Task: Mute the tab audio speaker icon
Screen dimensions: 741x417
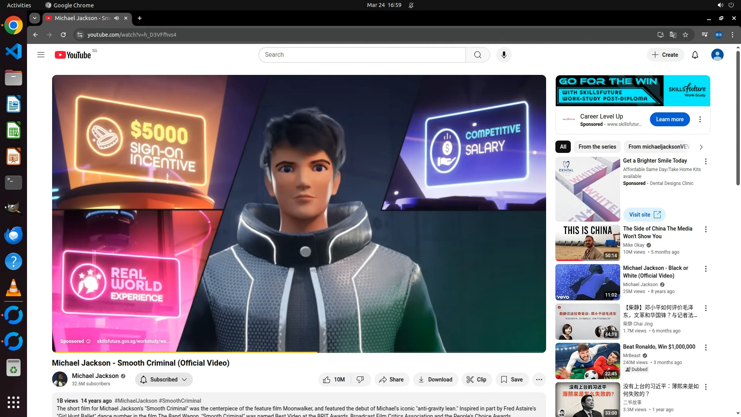Action: pos(117,18)
